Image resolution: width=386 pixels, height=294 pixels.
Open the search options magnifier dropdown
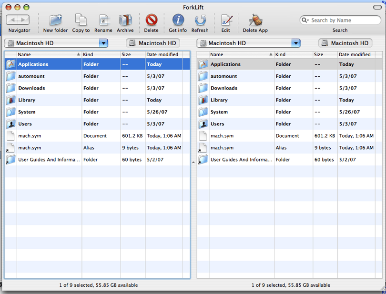pyautogui.click(x=305, y=20)
